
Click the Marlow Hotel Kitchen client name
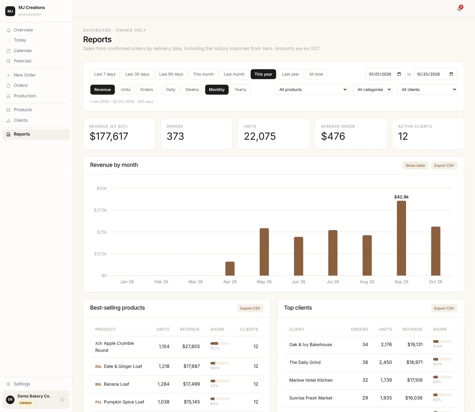[311, 380]
